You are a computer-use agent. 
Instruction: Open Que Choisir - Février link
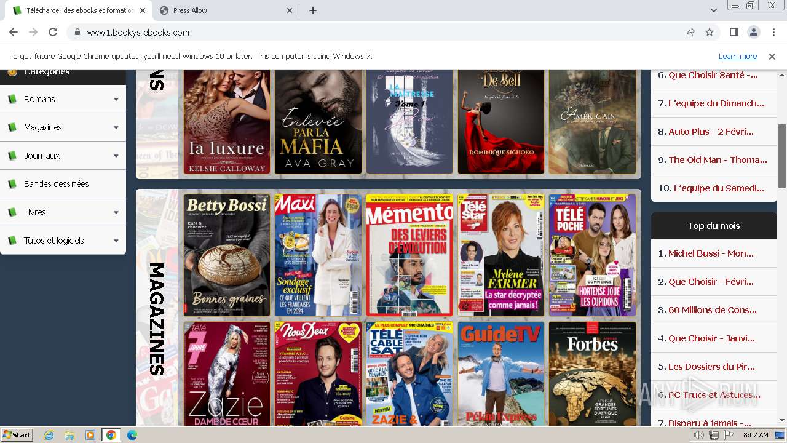point(711,282)
